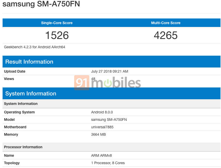
Task: Select the 3664 MB memory value
Action: (99, 134)
